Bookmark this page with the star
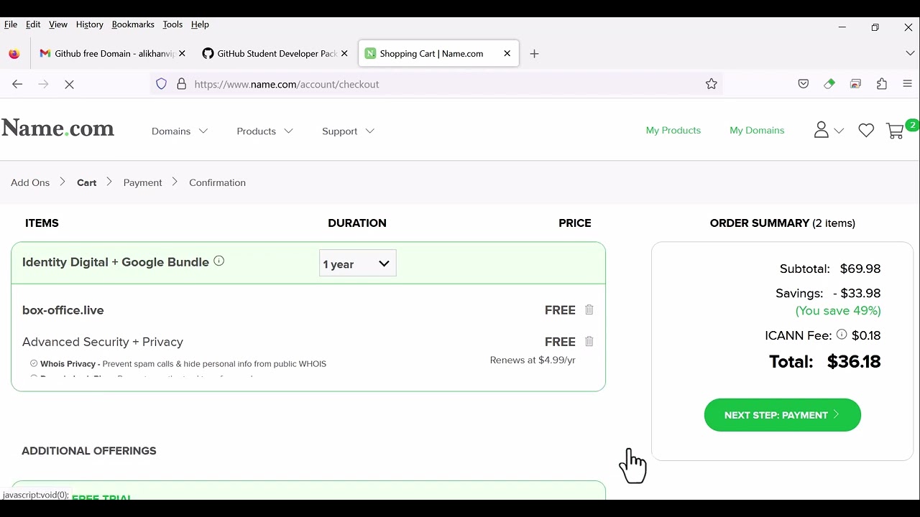Image resolution: width=920 pixels, height=517 pixels. (x=712, y=84)
